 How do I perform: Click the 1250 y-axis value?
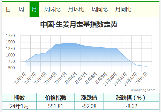point(10,49)
